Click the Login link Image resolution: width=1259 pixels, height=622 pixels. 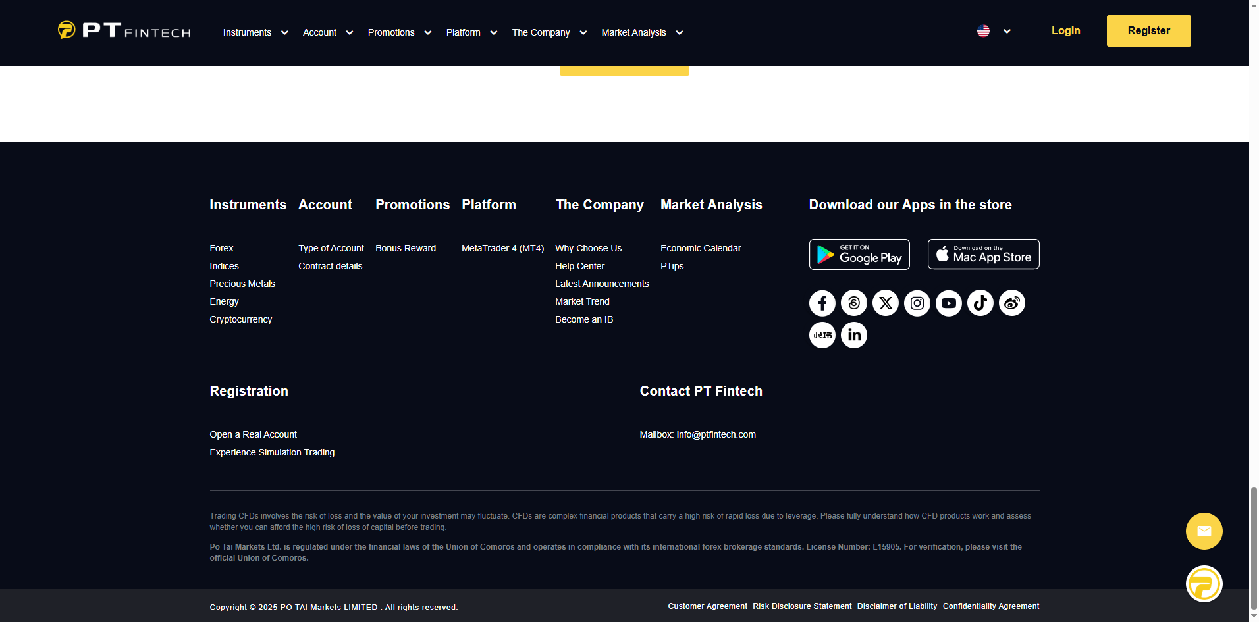1065,31
